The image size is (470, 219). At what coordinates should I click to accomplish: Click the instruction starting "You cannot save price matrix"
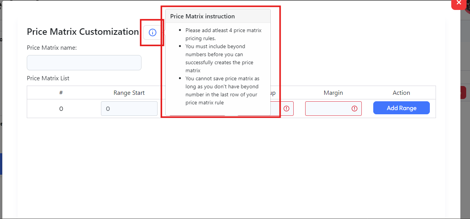[222, 91]
